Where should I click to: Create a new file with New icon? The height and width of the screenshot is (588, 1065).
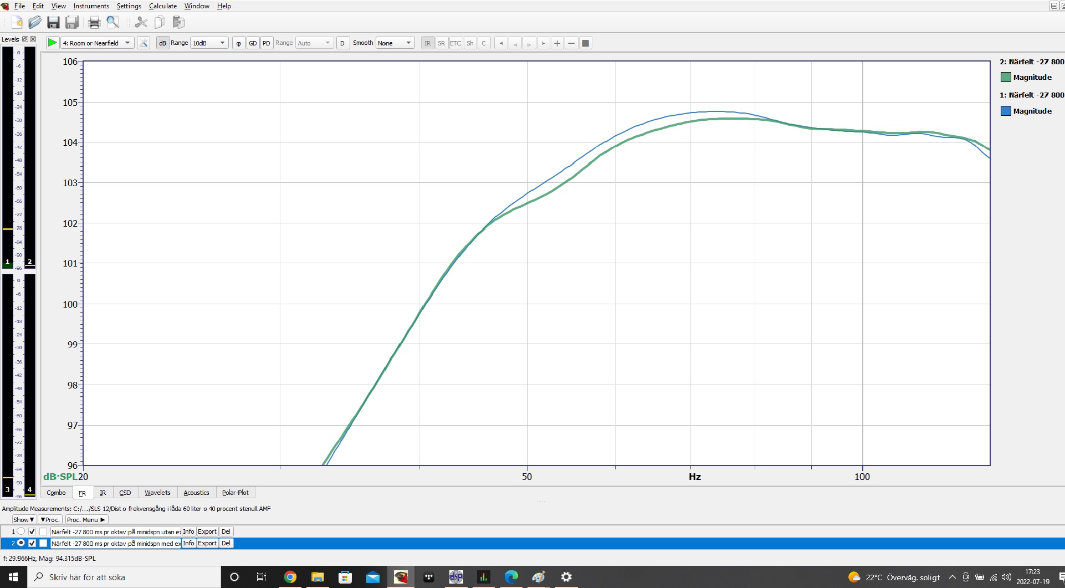[17, 22]
